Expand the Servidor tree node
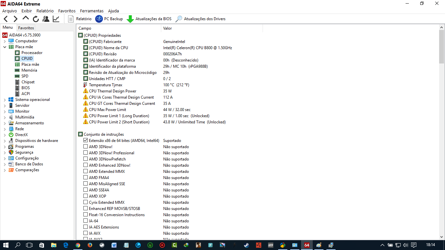 [x=5, y=105]
